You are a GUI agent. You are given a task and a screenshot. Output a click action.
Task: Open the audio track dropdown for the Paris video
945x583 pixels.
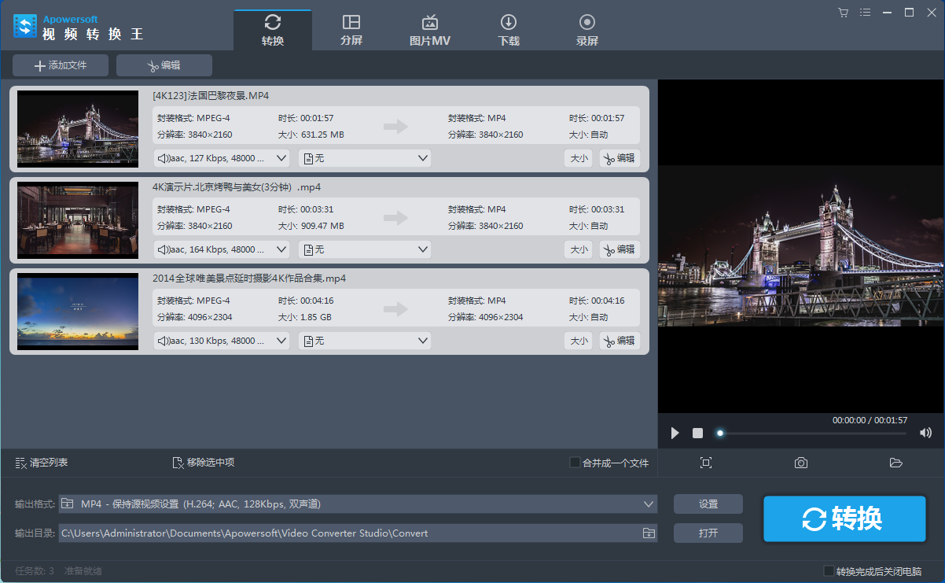pos(221,157)
